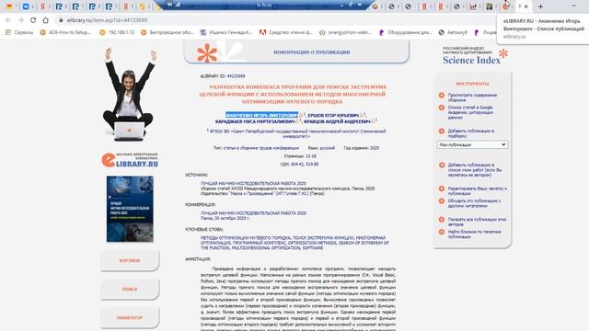This screenshot has width=589, height=331.
Task: Close the active eLIBRARY tab
Action: tap(525, 6)
